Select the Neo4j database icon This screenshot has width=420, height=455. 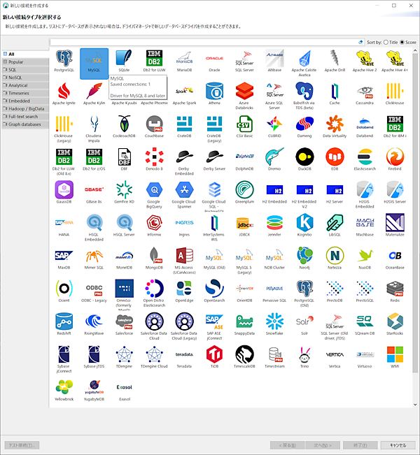[x=304, y=257]
